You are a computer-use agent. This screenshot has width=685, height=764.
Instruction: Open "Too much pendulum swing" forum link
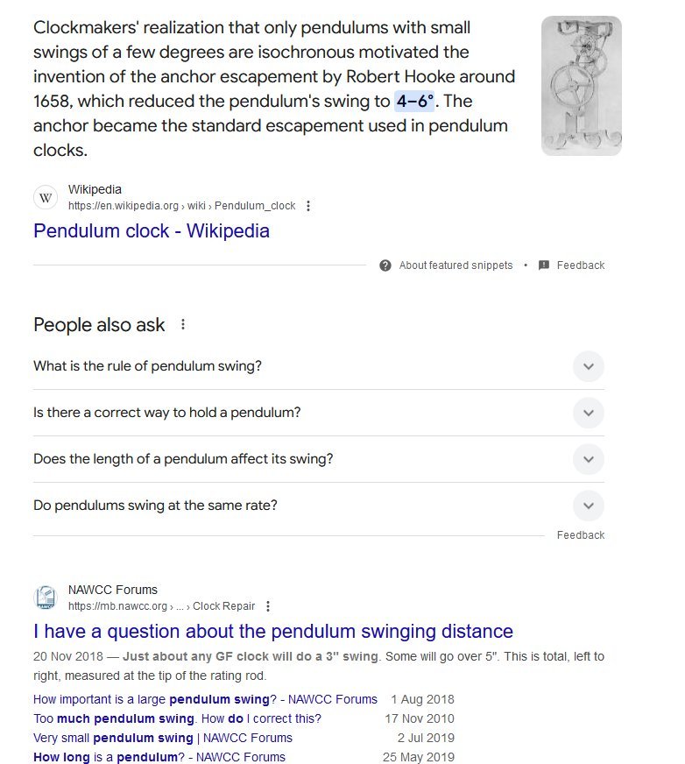pyautogui.click(x=177, y=718)
